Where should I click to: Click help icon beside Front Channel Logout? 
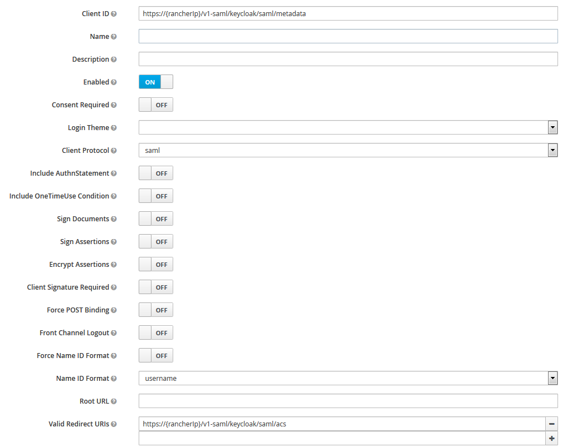(114, 333)
